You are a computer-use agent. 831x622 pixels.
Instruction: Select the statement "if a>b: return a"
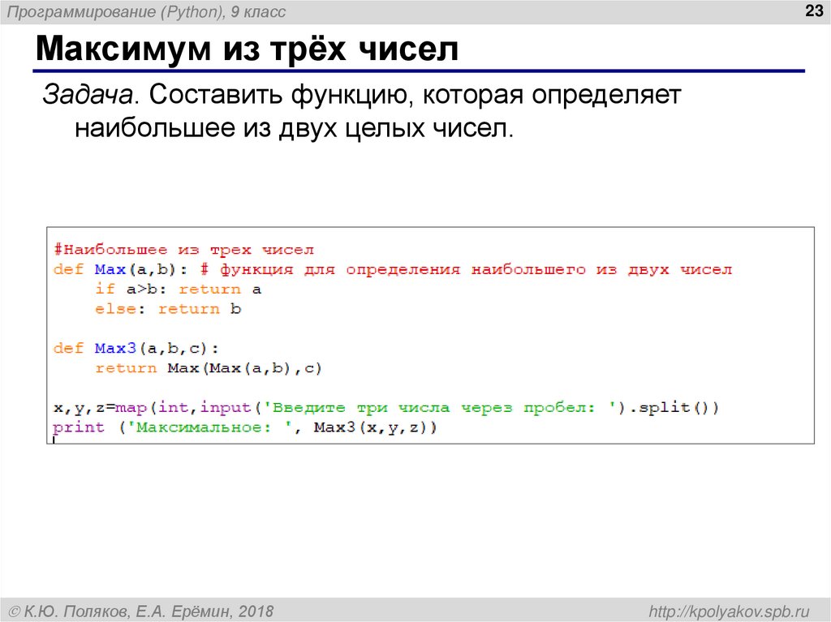coord(177,288)
